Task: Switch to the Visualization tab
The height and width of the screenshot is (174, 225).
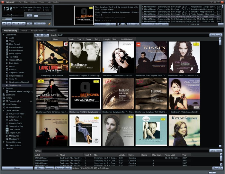Action: [x=37, y=31]
